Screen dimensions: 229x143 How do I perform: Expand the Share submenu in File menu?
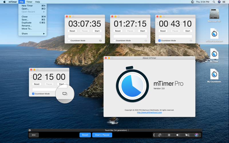click(32, 33)
